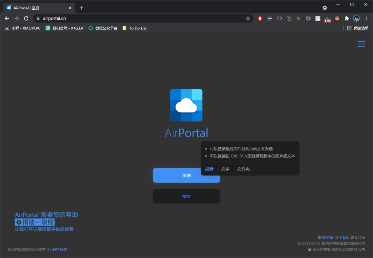Viewport: 373px width, 258px height.
Task: Click the AirPortal cloud logo
Action: (186, 105)
